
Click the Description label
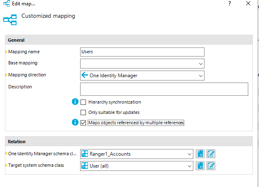pos(20,87)
